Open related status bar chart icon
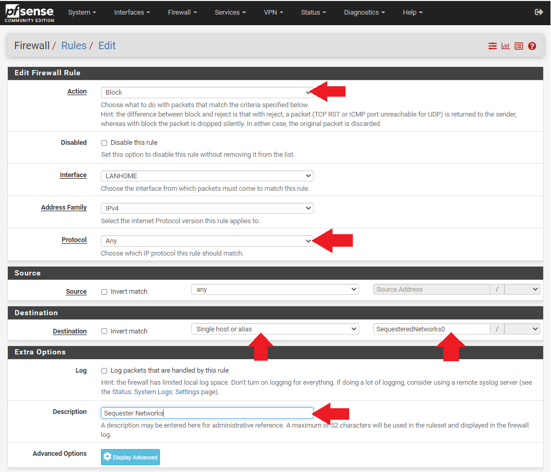Image resolution: width=551 pixels, height=472 pixels. [x=506, y=46]
